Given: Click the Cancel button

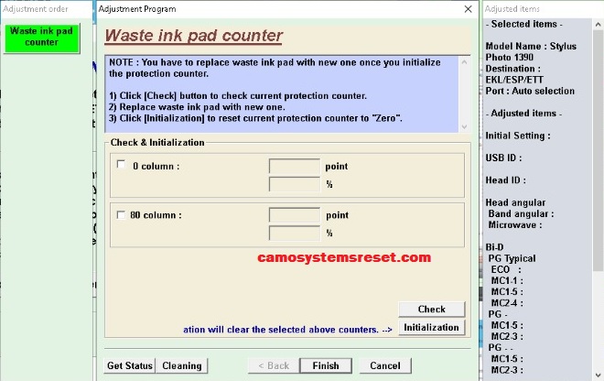Looking at the screenshot, I should pos(385,365).
